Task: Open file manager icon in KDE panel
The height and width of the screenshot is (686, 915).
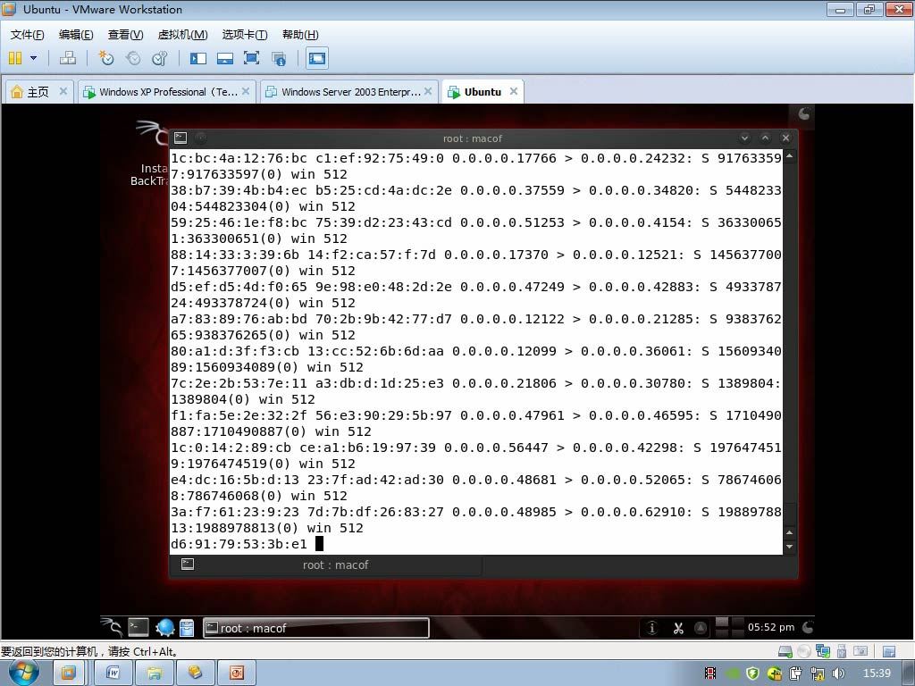Action: [187, 628]
